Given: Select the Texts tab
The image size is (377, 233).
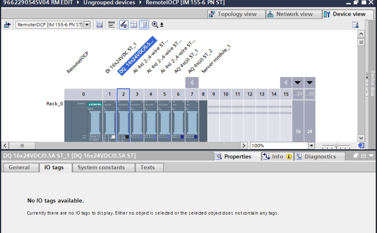Looking at the screenshot, I should 149,167.
